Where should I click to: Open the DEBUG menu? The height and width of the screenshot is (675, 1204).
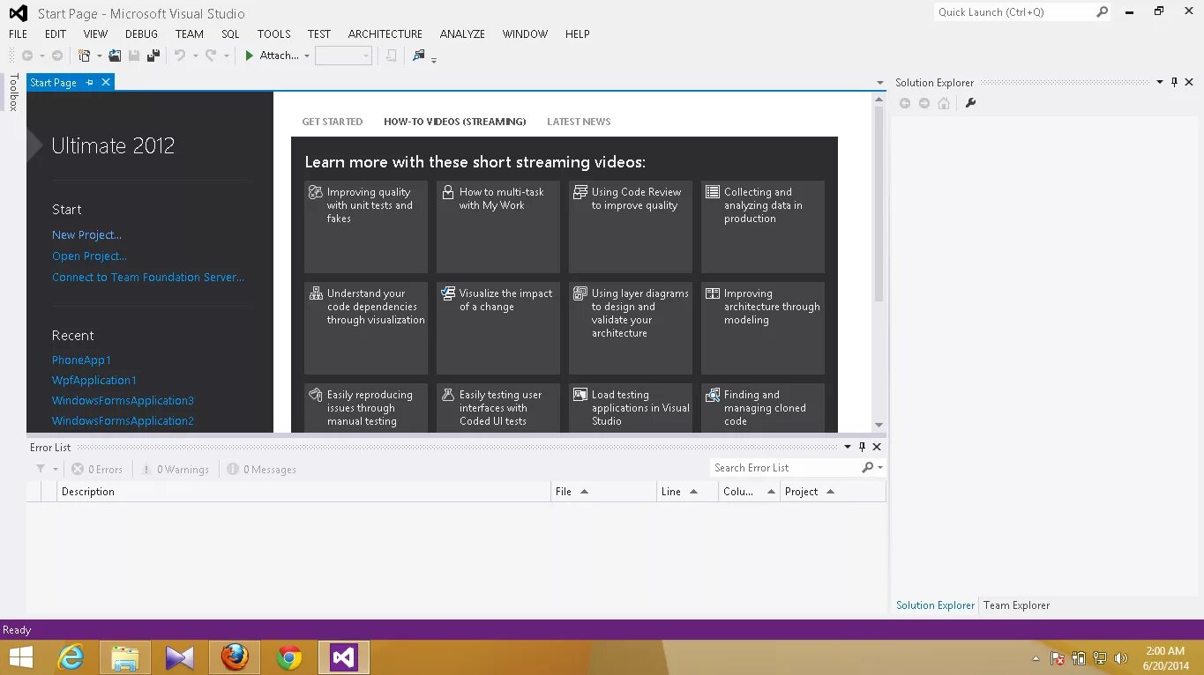pos(141,33)
